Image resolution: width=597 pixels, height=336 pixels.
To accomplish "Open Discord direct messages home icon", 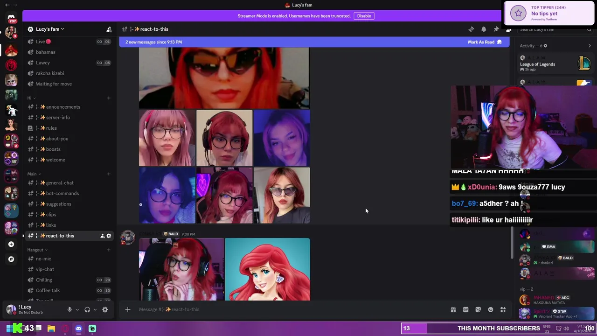I will point(11,17).
